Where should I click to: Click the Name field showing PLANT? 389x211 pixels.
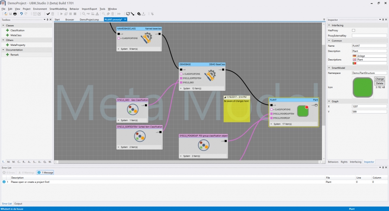369,46
